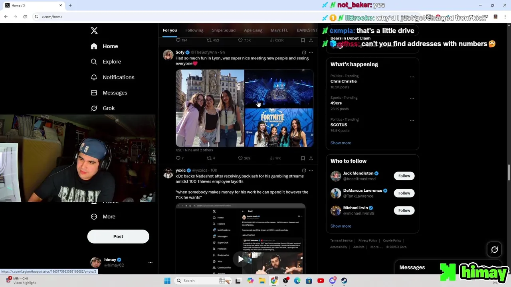Viewport: 511px width, 287px height.
Task: Open Sofy's profile avatar
Action: point(168,55)
